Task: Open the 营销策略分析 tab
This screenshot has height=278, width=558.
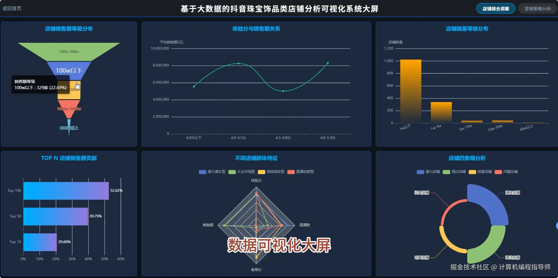Action: click(537, 9)
